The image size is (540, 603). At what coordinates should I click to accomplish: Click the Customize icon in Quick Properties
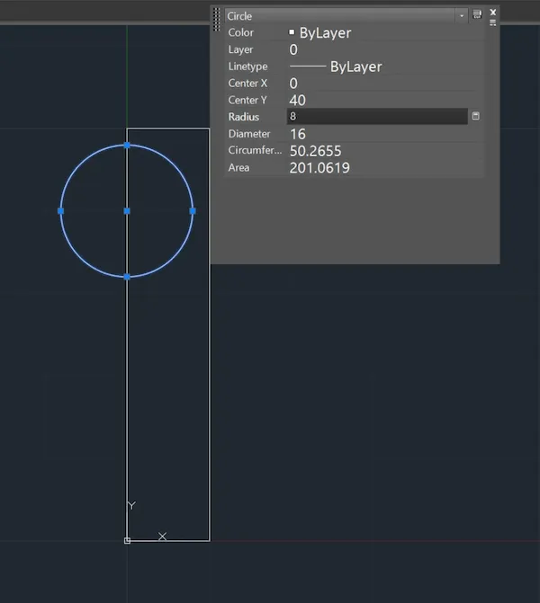pos(477,15)
